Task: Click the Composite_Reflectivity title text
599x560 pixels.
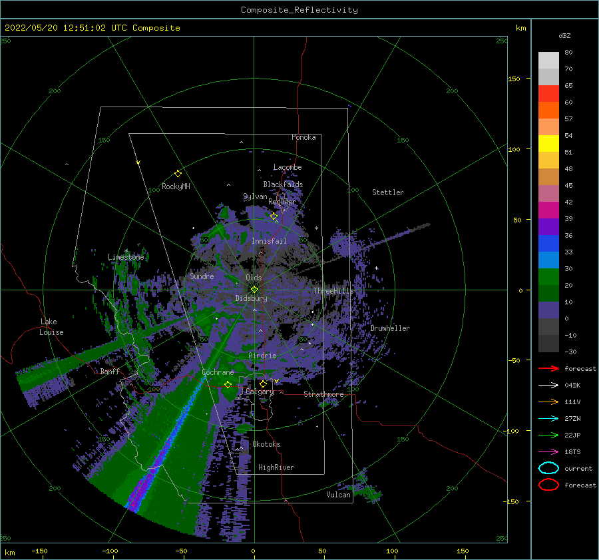Action: pyautogui.click(x=299, y=10)
